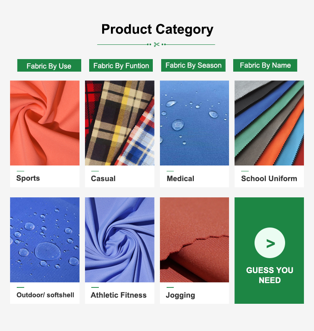
Task: Click the GUESS YOU NEED text
Action: click(270, 275)
